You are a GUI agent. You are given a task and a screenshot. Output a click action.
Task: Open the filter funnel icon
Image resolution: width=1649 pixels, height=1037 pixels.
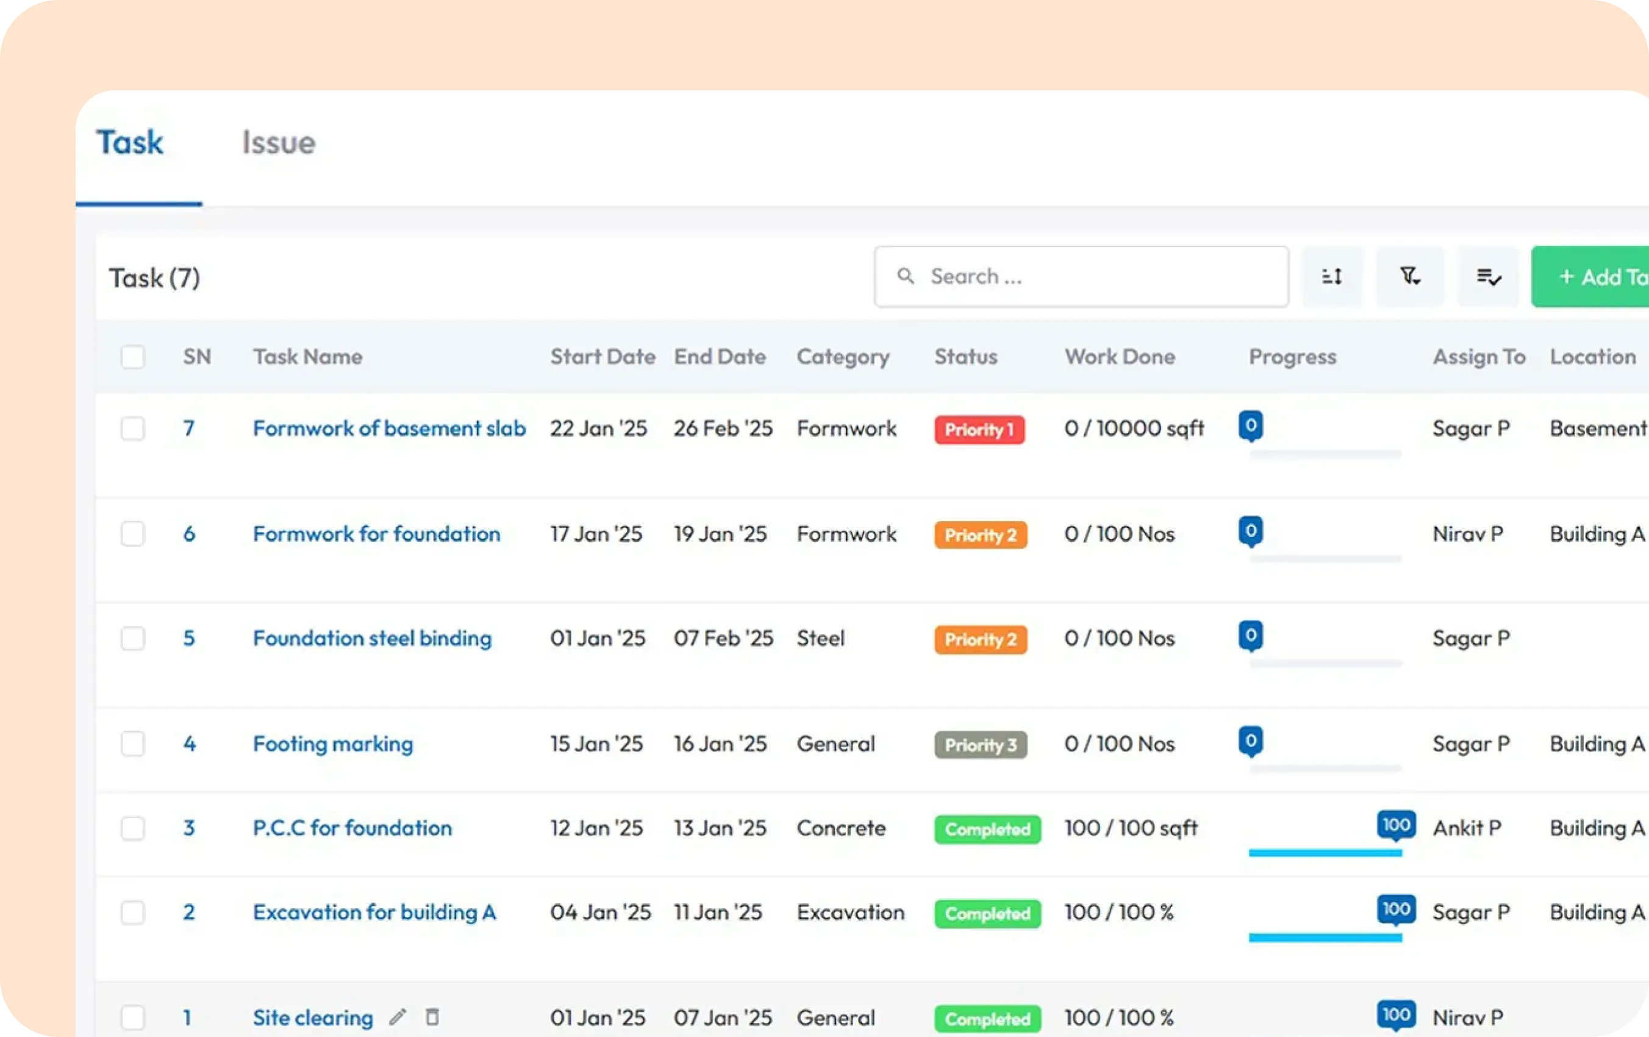coord(1410,277)
